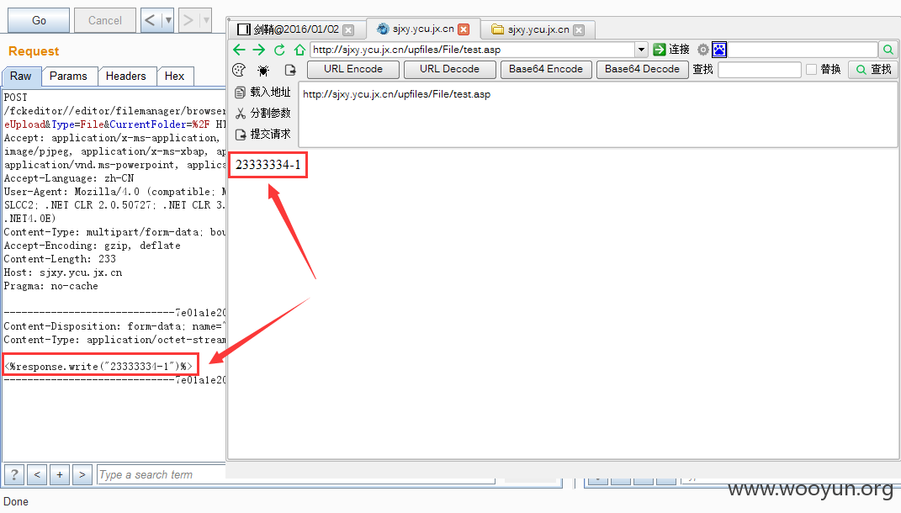This screenshot has height=513, width=901.
Task: Click the 连接 connect label
Action: [x=679, y=50]
